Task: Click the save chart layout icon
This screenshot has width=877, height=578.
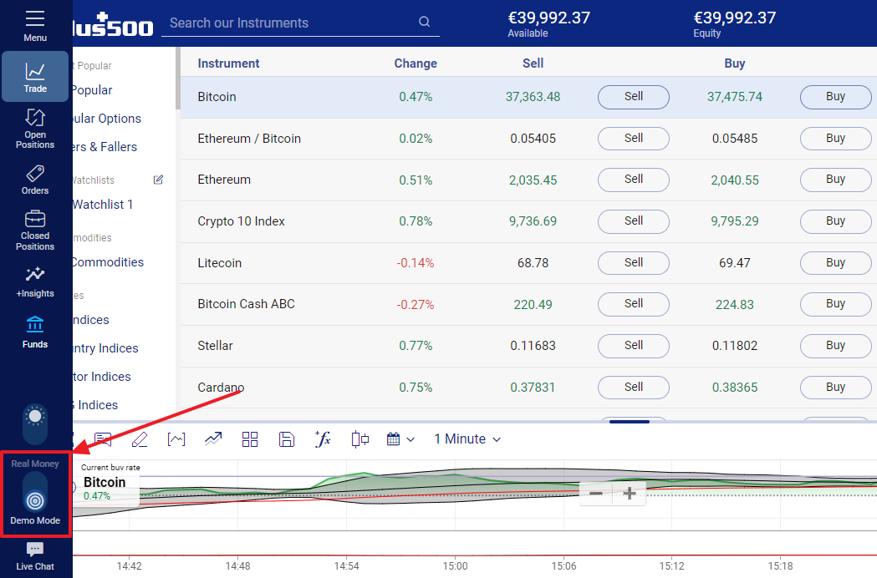Action: [287, 439]
